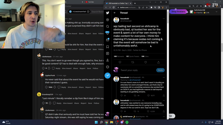The width and height of the screenshot is (223, 125).
Task: Open Twitter Home icon in sidebar
Action: [x=108, y=20]
